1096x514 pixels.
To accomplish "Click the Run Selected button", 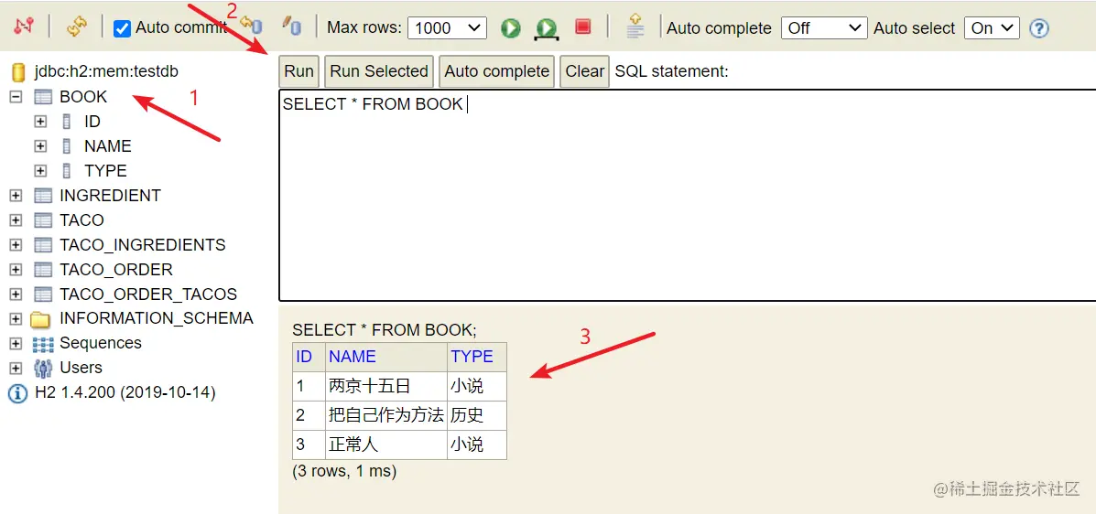I will pyautogui.click(x=379, y=71).
